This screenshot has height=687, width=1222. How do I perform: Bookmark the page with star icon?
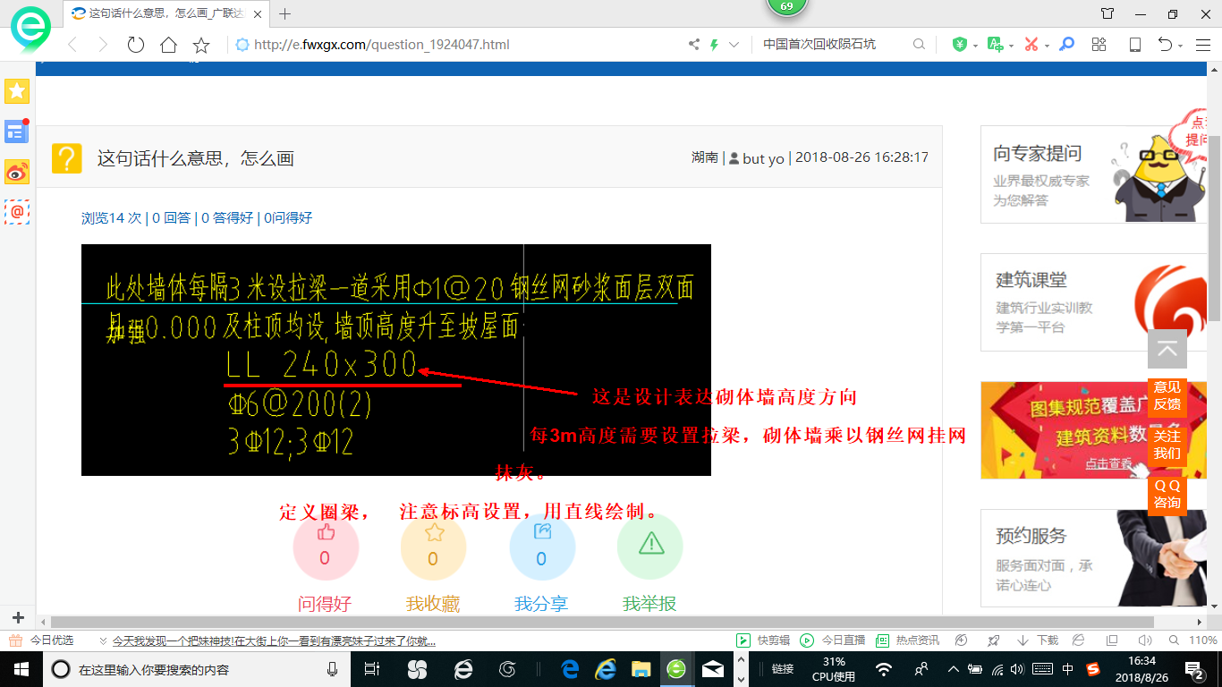tap(201, 44)
